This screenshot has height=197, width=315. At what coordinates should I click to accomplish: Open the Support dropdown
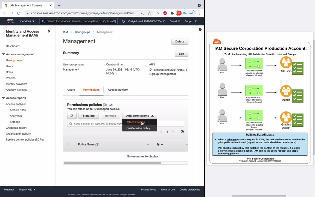coord(191,21)
